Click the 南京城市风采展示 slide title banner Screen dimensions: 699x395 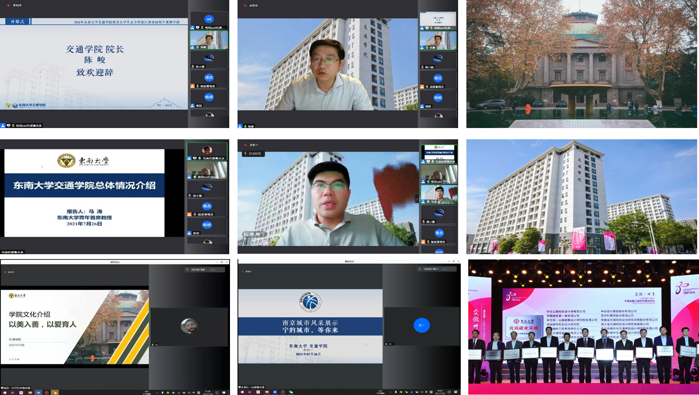(310, 326)
